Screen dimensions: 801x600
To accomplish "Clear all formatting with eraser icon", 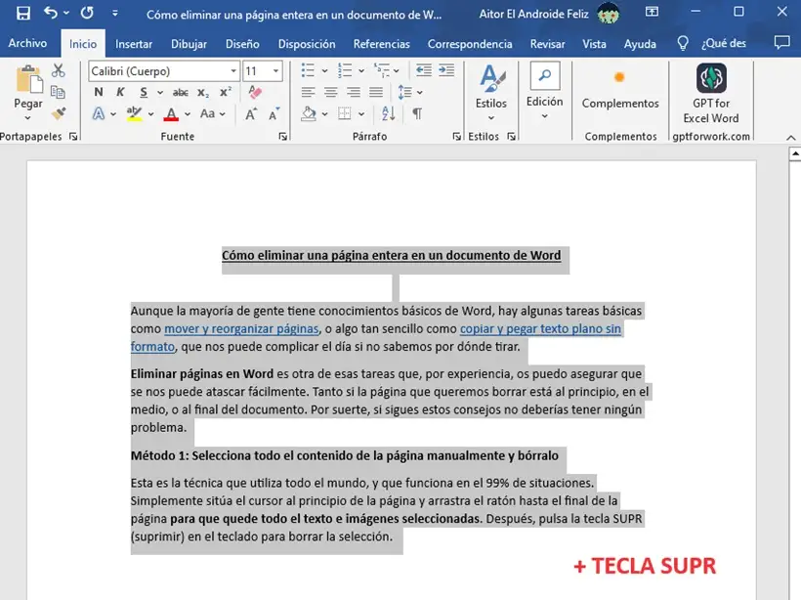I will (254, 92).
